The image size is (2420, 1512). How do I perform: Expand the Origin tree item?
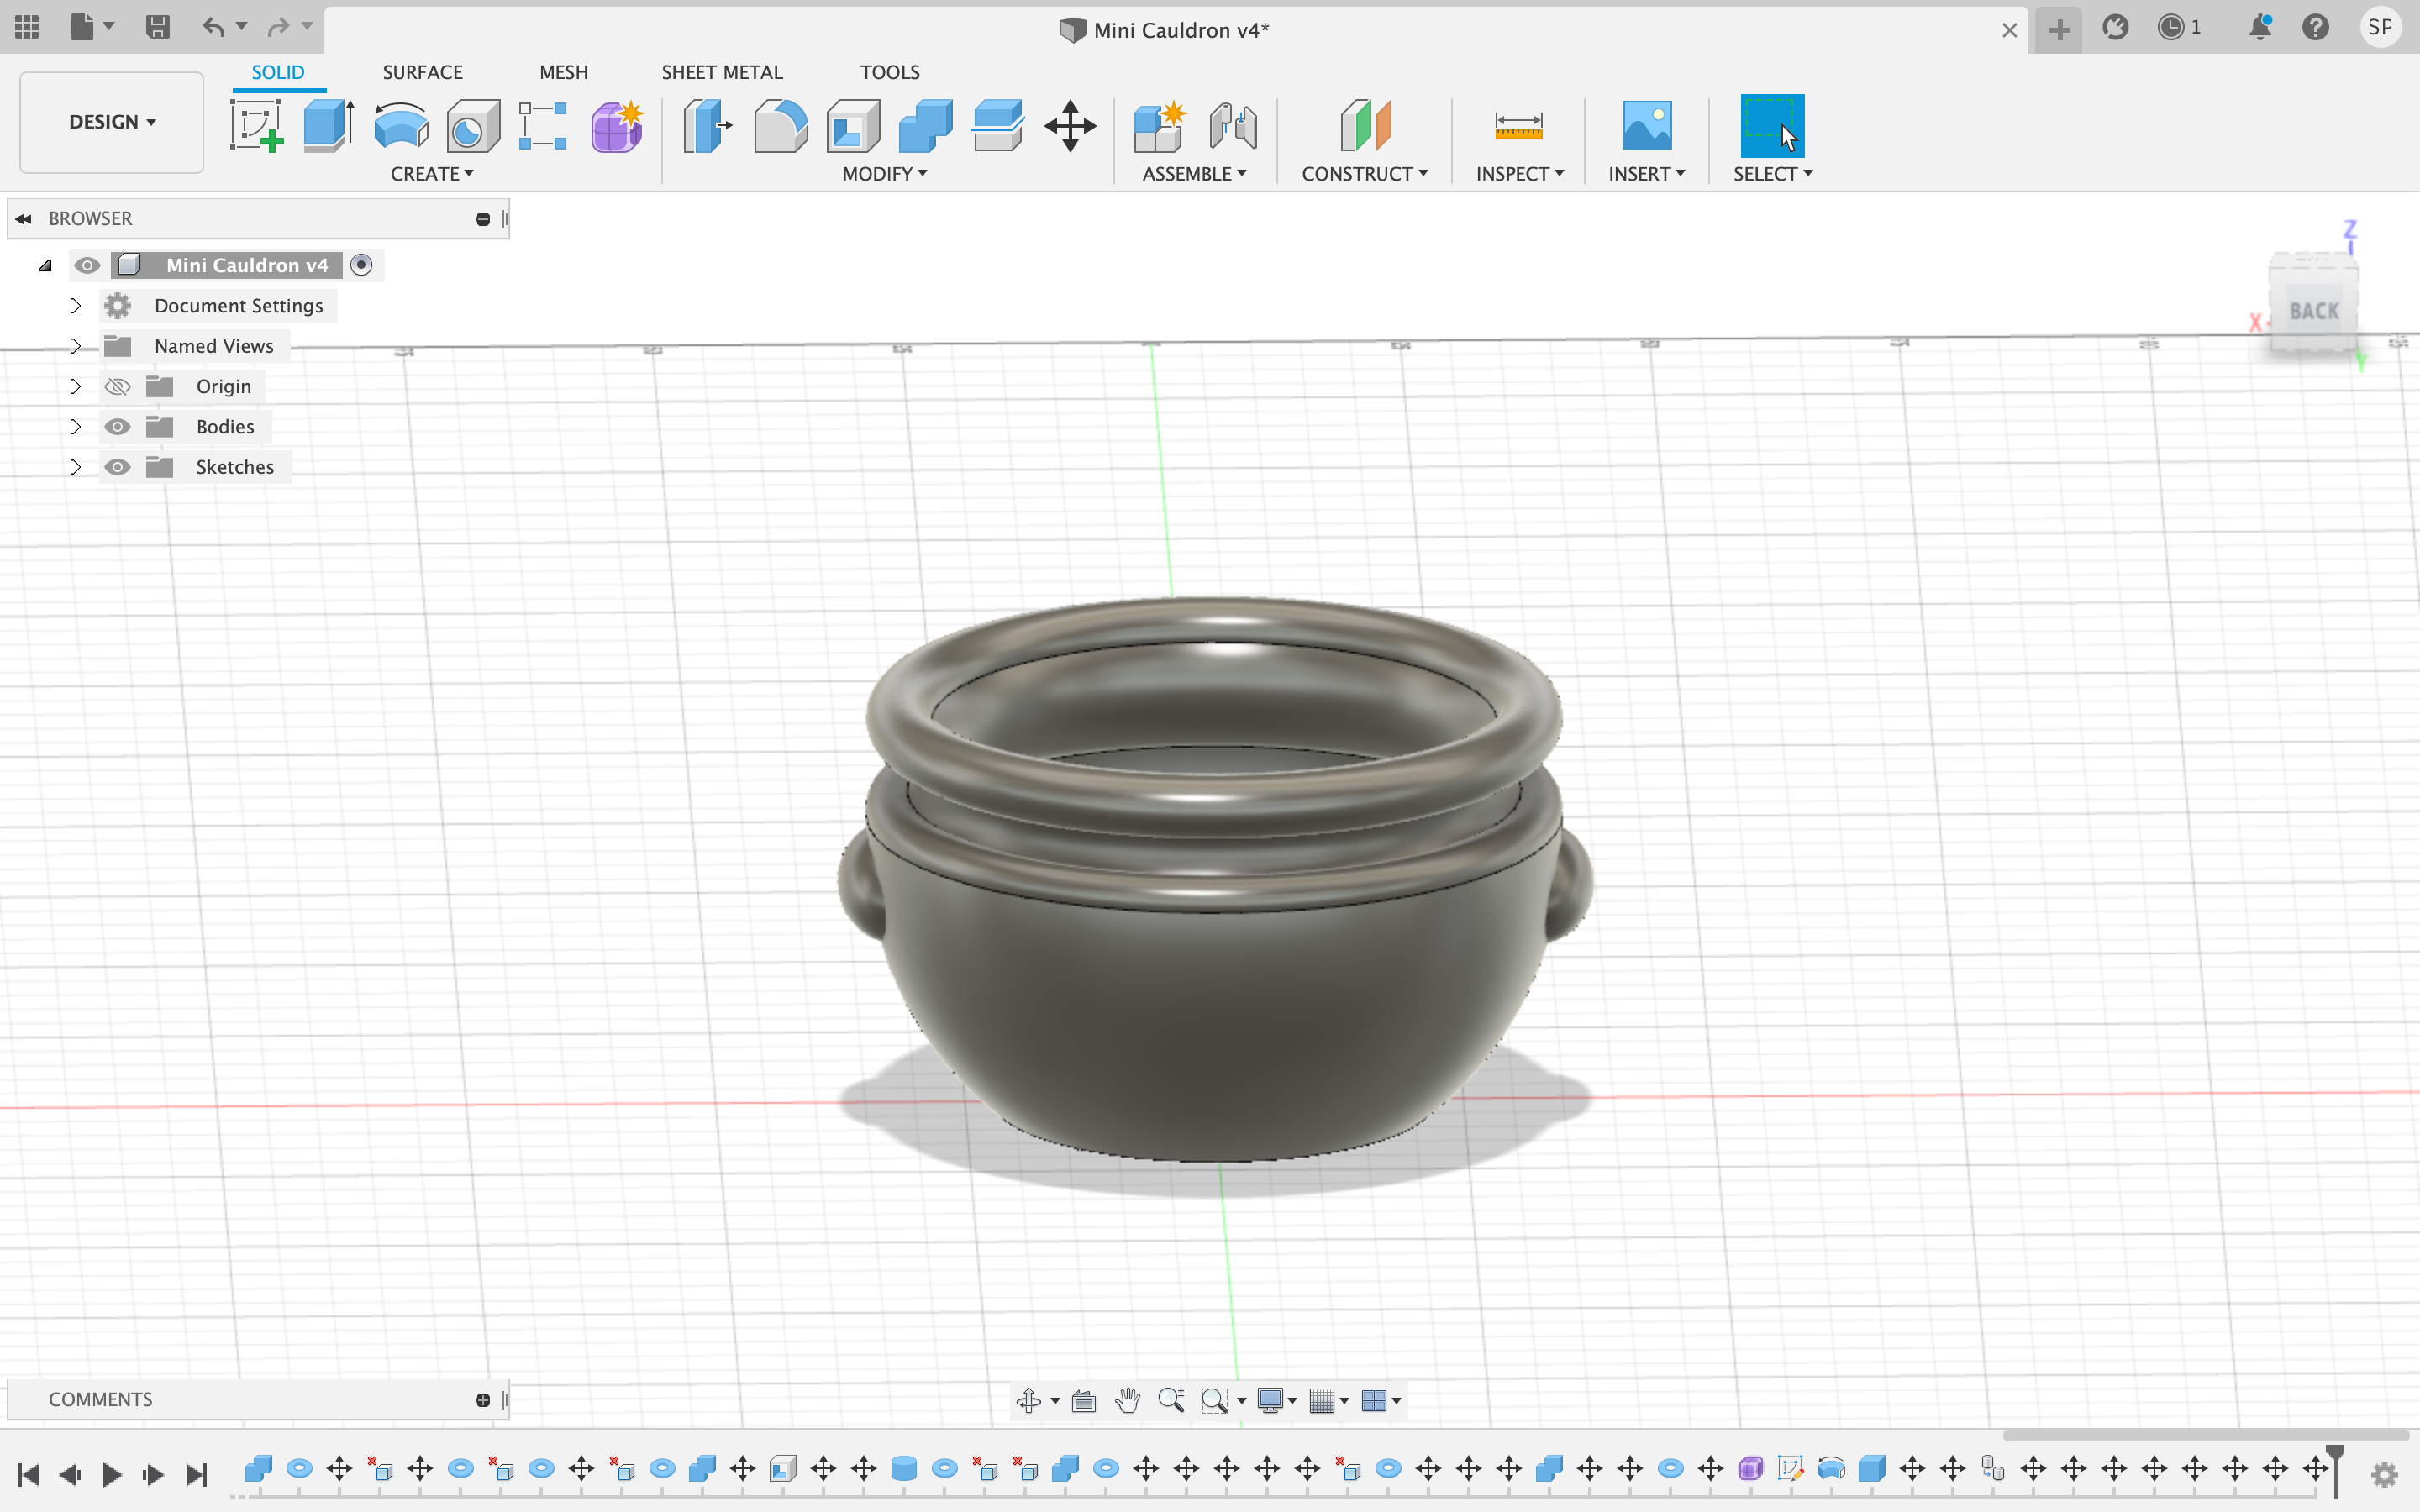[x=75, y=385]
